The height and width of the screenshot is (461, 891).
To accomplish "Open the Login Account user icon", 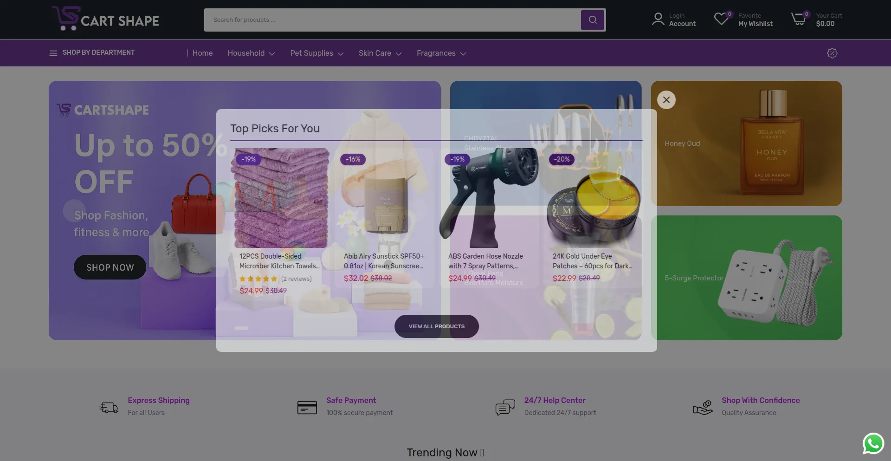I will [658, 19].
